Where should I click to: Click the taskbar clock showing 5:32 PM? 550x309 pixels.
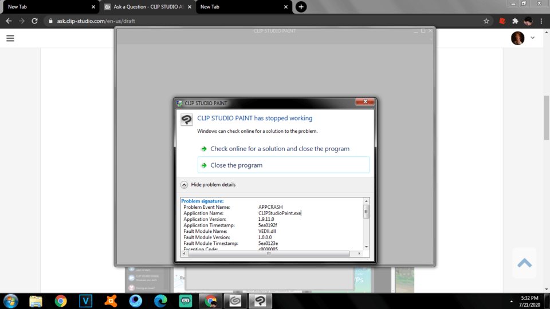(x=529, y=302)
